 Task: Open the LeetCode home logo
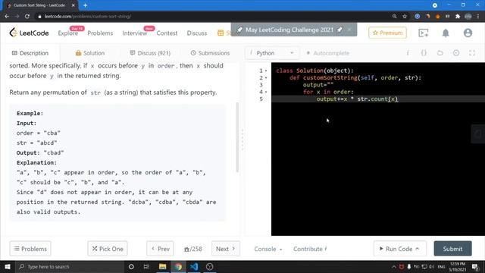coord(29,33)
